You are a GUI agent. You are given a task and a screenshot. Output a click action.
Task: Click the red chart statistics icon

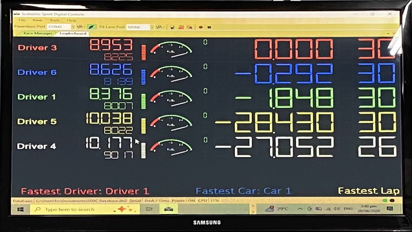pyautogui.click(x=181, y=27)
